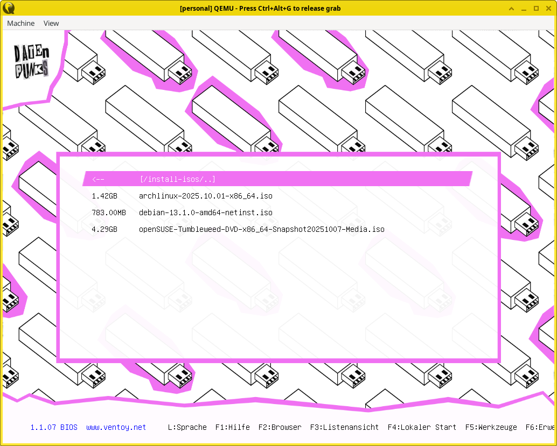This screenshot has width=557, height=446.
Task: Click F4:Lokaler Start option
Action: [x=422, y=427]
